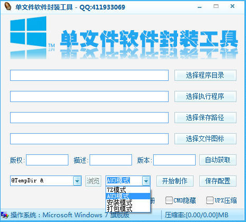Enable the CMD隐藏 checkbox
Viewport: 246px width, 222px height.
click(x=169, y=200)
